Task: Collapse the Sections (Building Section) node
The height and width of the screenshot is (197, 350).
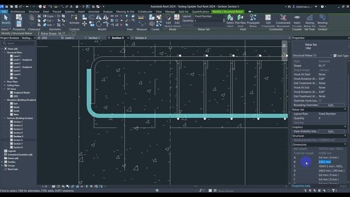Action: (5, 118)
